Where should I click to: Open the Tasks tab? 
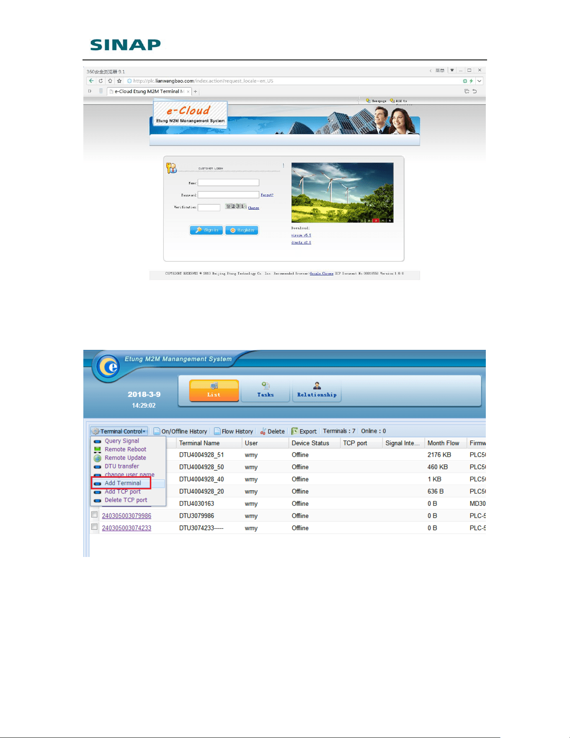(266, 391)
